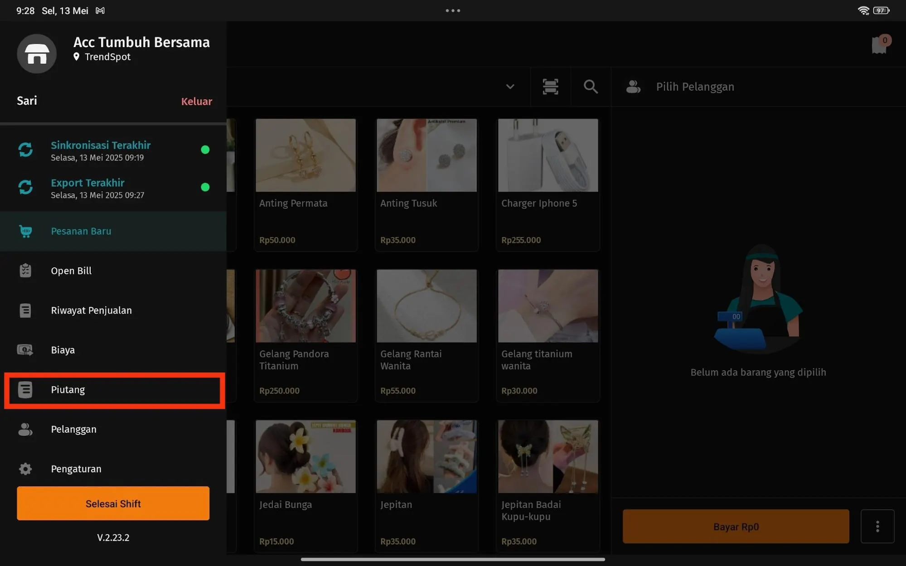
Task: Tap Sinkronisasi Terakhir label
Action: (101, 145)
